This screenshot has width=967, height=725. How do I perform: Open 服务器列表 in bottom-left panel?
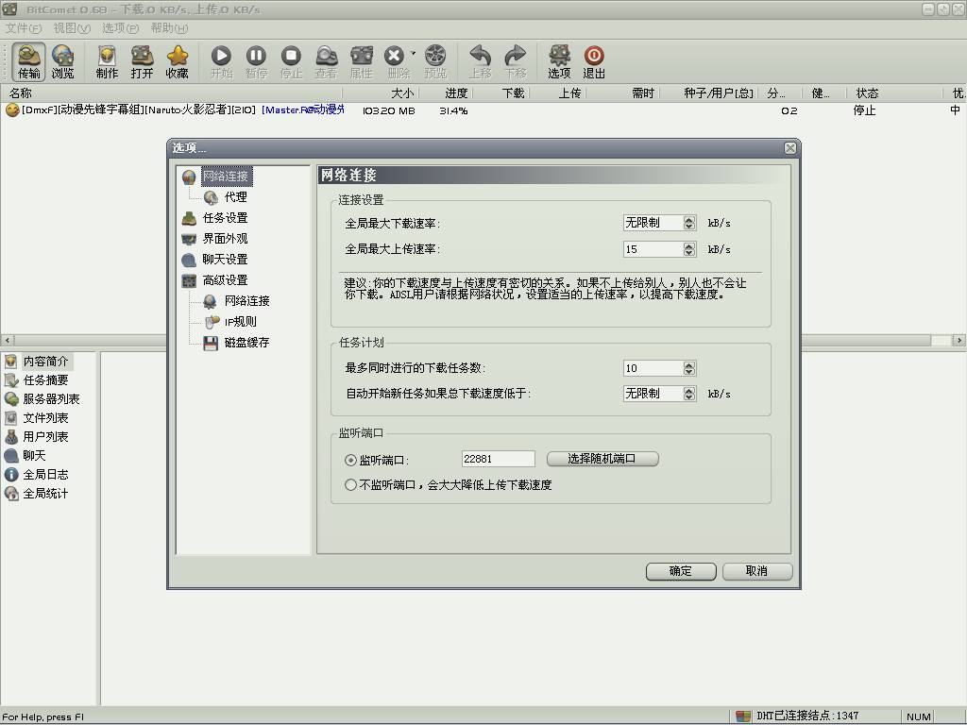coord(51,399)
